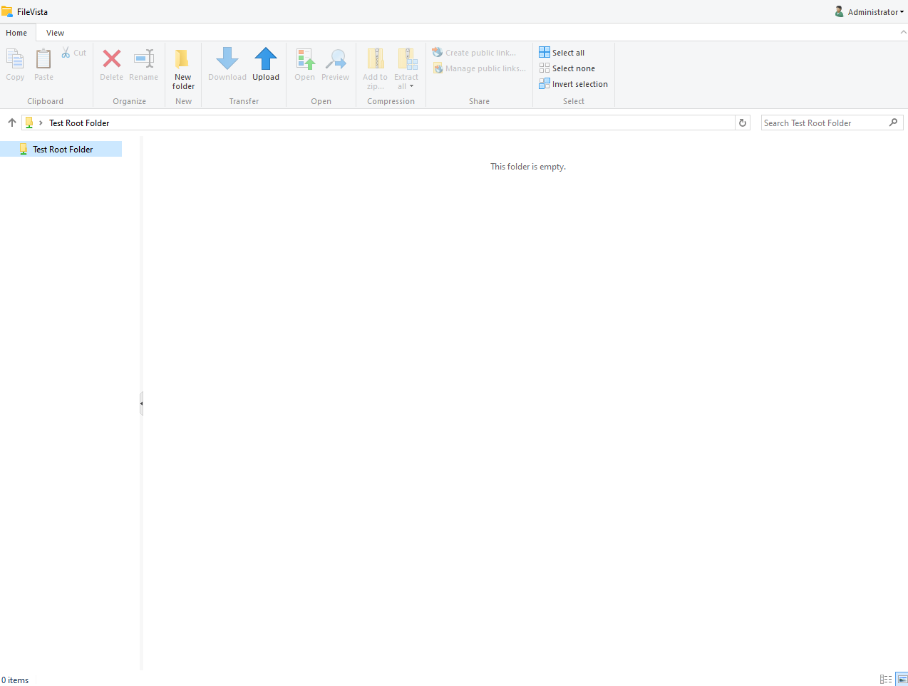Collapse the ribbon with top-right chevron

coord(903,32)
